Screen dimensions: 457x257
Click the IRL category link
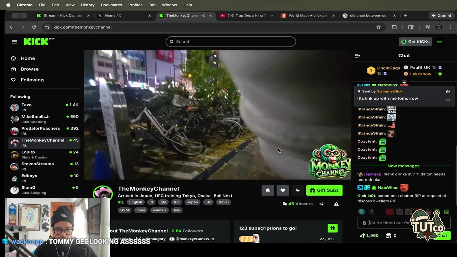point(121,202)
